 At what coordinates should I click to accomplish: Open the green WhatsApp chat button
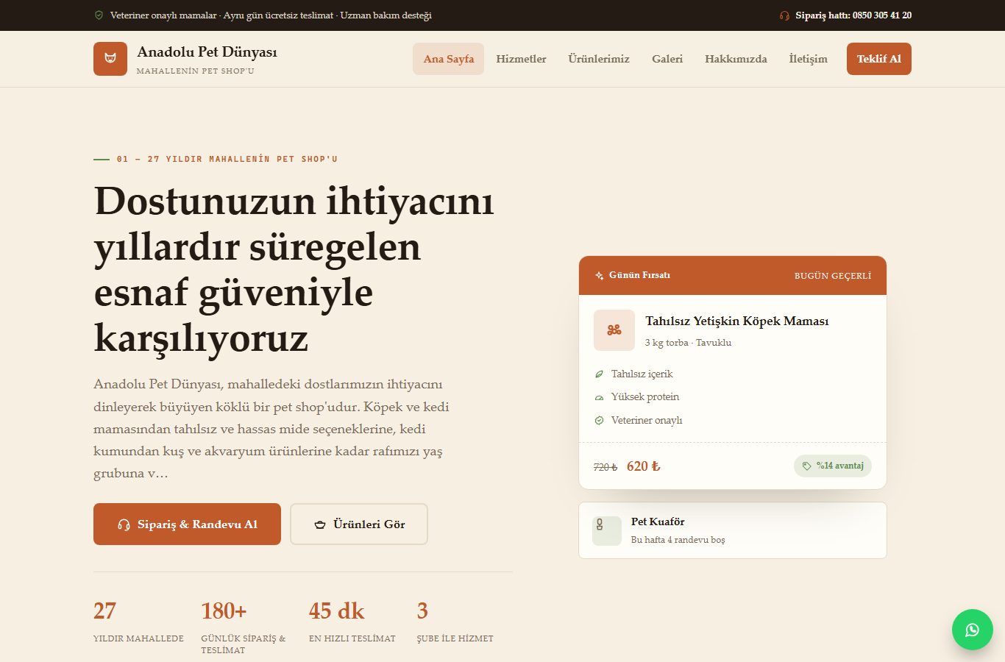[x=973, y=630]
